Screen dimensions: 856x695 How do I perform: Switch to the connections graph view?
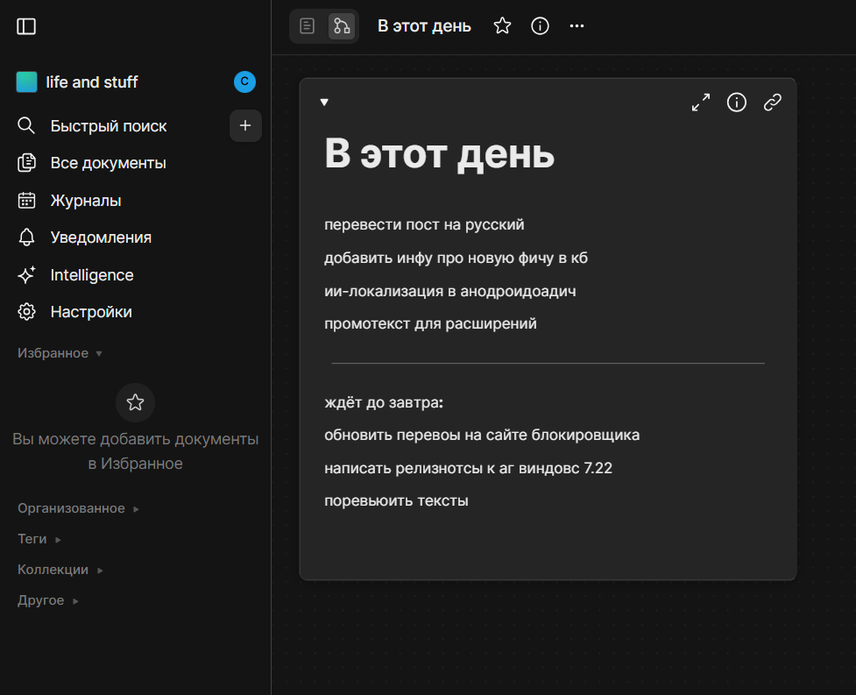pyautogui.click(x=341, y=25)
